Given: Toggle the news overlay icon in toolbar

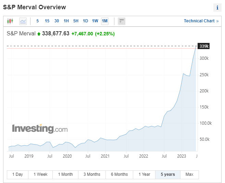Looking at the screenshot, I should 122,21.
